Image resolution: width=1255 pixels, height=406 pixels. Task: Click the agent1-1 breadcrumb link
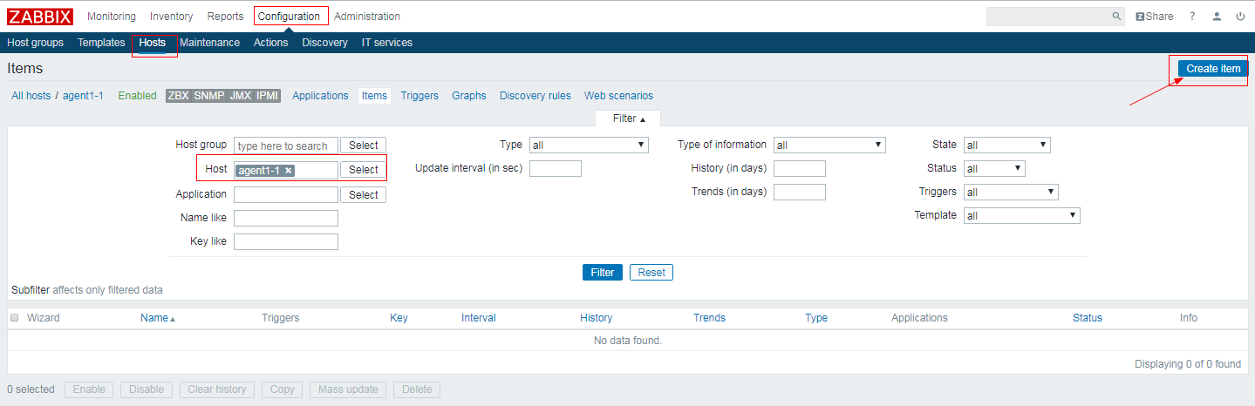83,96
